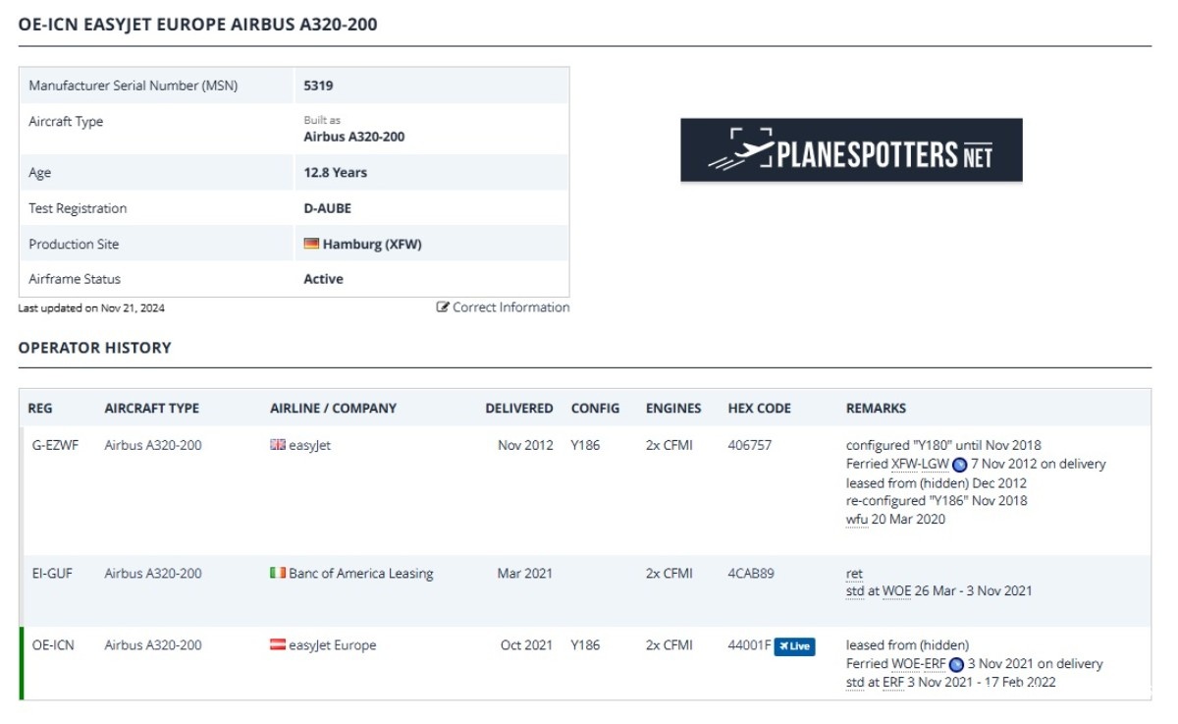Click the Airbus A320-200 built-as value
This screenshot has height=724, width=1178.
pyautogui.click(x=353, y=138)
